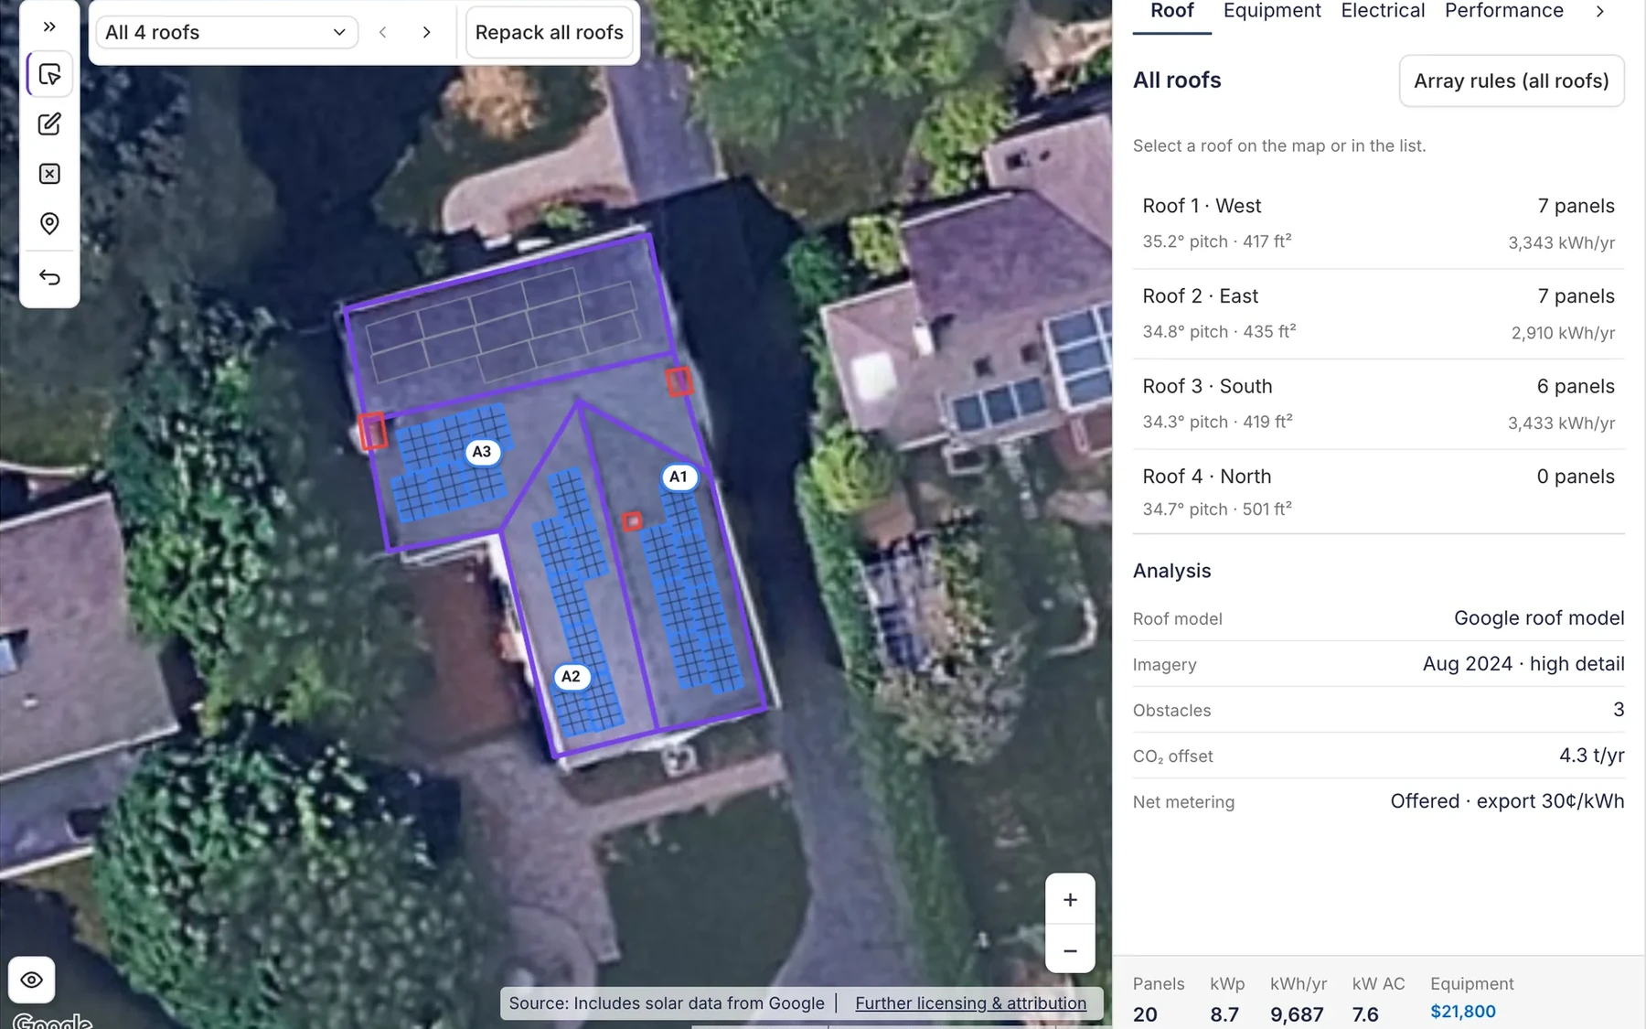Select Roof 3 · South row

click(1378, 403)
